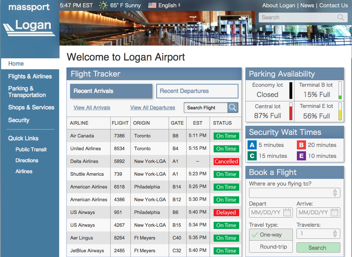
Task: Open Flights & Airlines menu
Action: tap(30, 77)
